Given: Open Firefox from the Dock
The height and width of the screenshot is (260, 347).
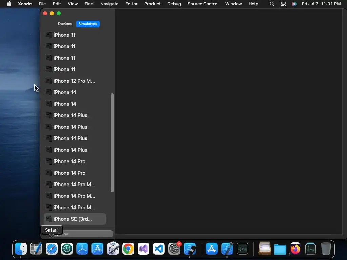Looking at the screenshot, I should pyautogui.click(x=295, y=249).
